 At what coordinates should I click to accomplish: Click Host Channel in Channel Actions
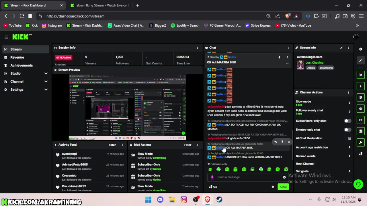(305, 164)
